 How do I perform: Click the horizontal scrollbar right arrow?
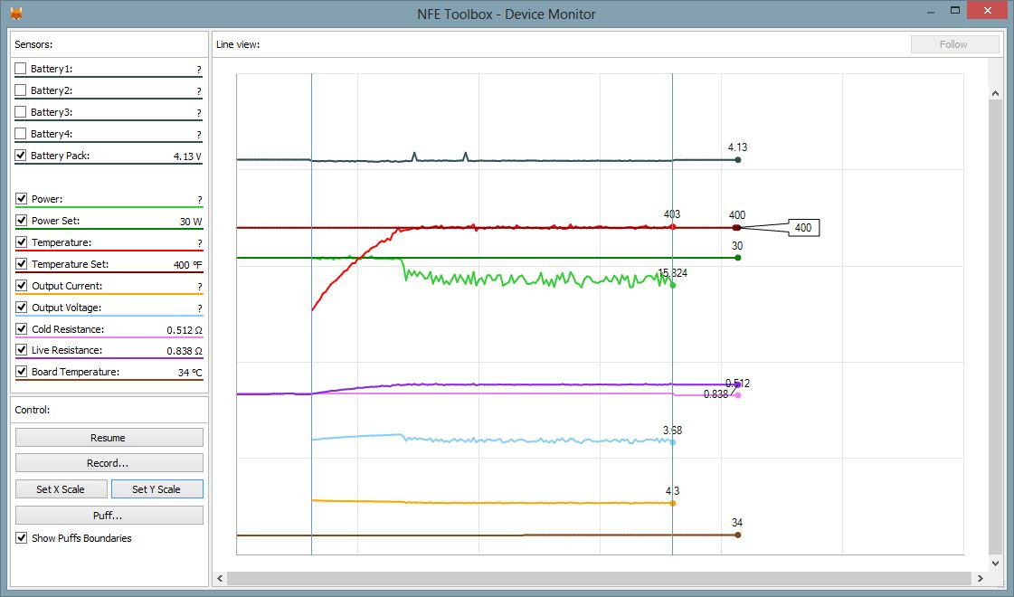(981, 578)
